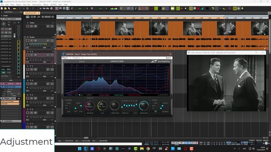Click the circular arrow restore icon

pos(213,8)
